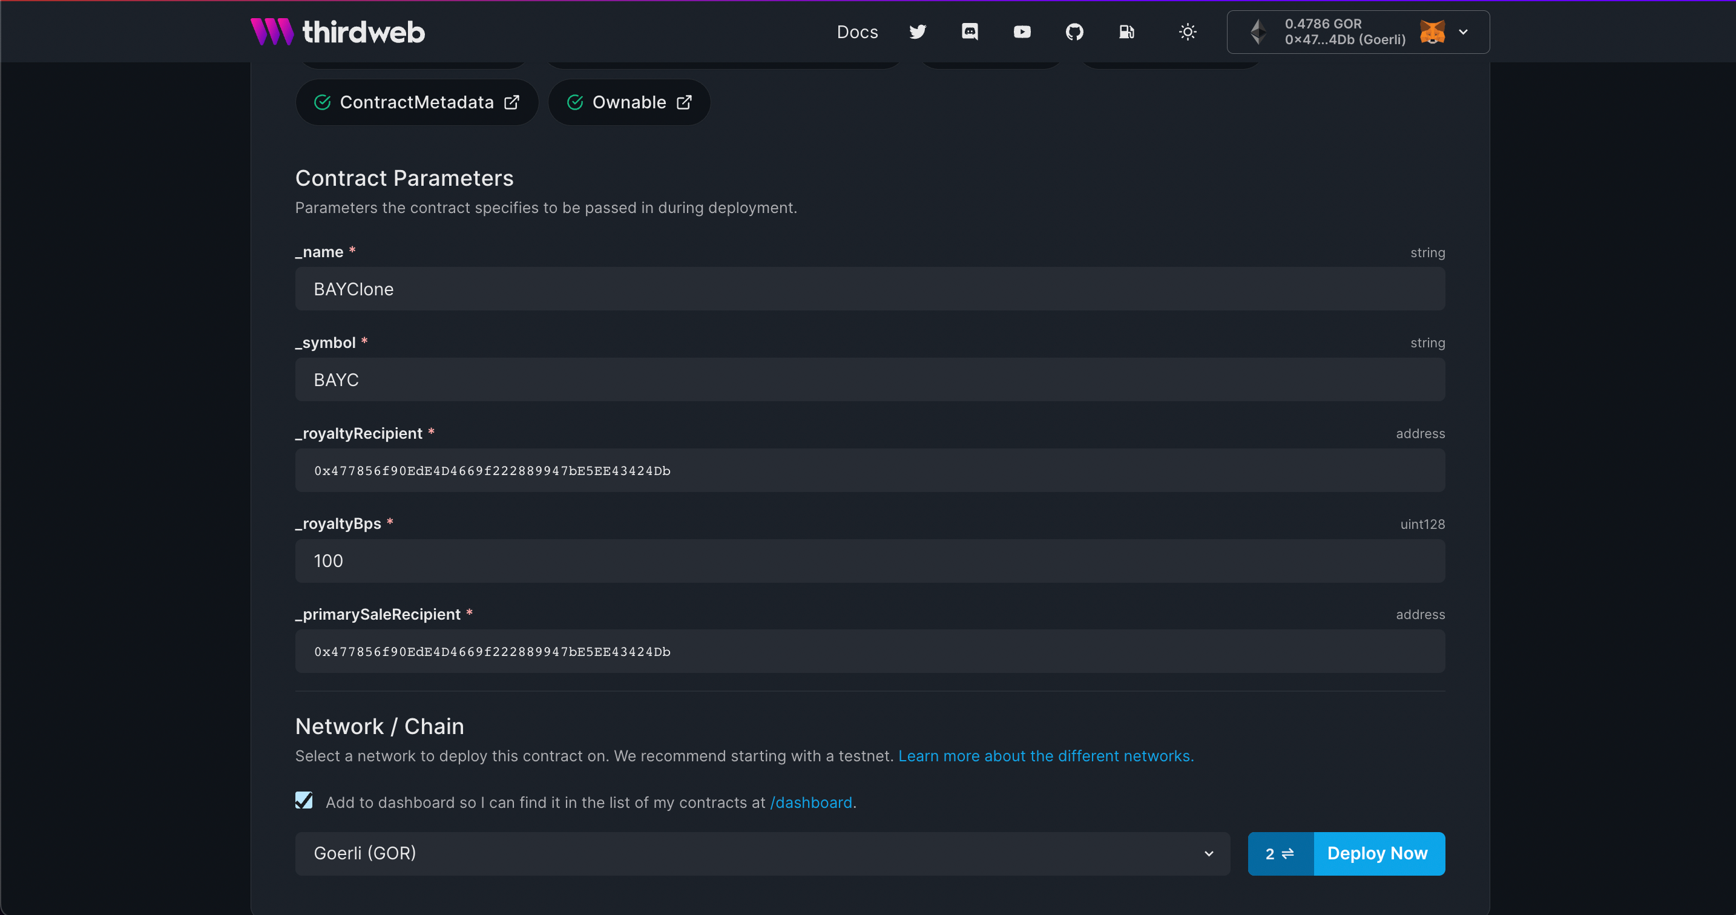Toggle light mode with the sun icon
1736x915 pixels.
1188,31
